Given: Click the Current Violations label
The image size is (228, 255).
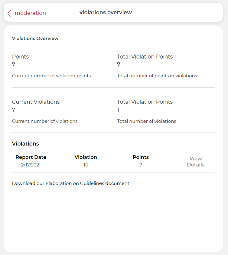Looking at the screenshot, I should pyautogui.click(x=36, y=102).
